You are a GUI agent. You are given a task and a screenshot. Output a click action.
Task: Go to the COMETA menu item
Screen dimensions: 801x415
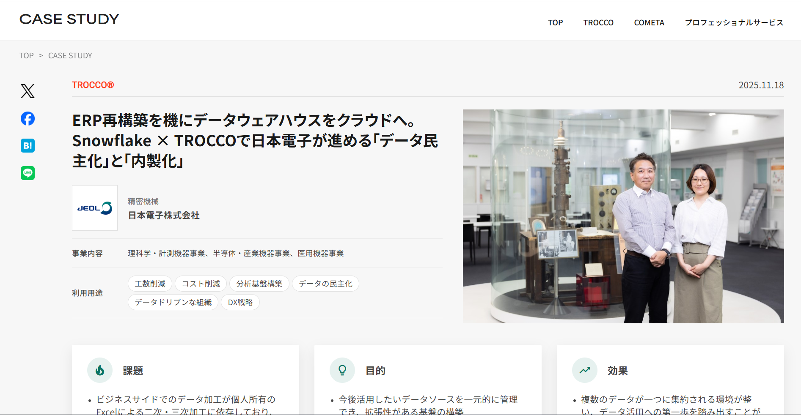click(x=649, y=23)
